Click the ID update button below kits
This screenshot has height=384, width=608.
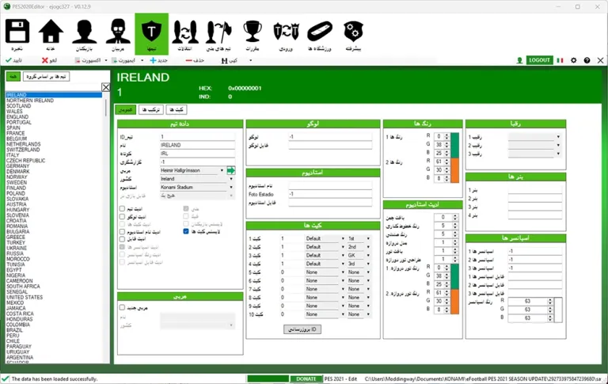[302, 329]
